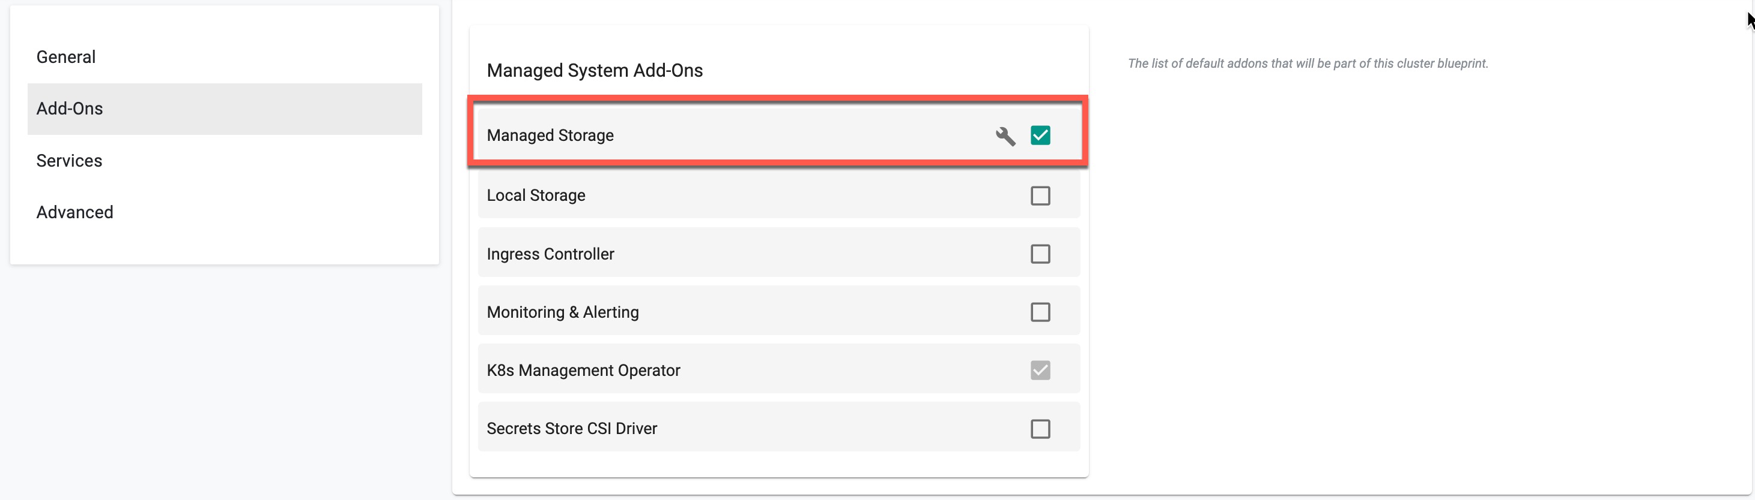Click the Secrets Store CSI Driver label
Screen dimensions: 1755x500
click(572, 429)
